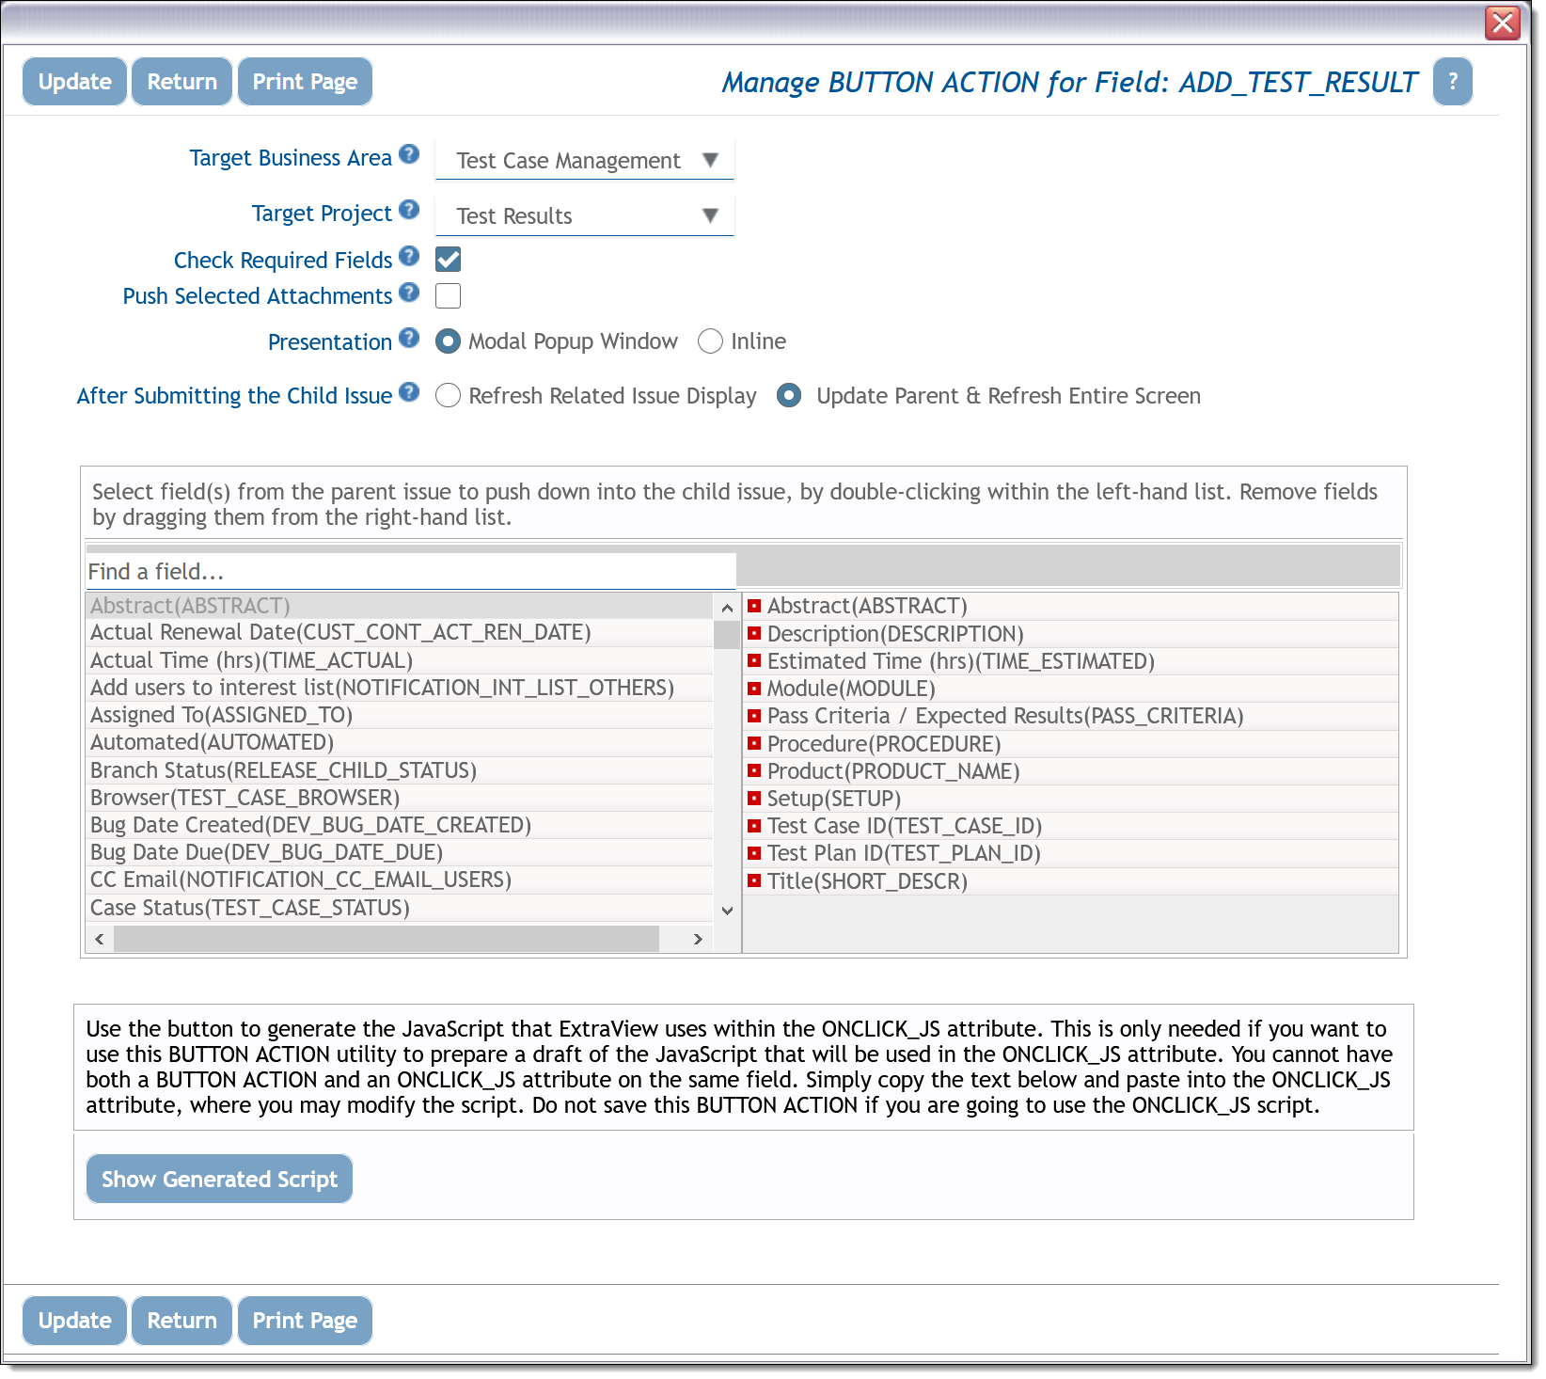Viewport: 1546px width, 1379px height.
Task: Select the Modal Popup Window radio button
Action: (x=449, y=341)
